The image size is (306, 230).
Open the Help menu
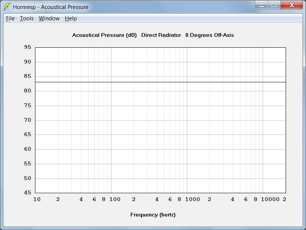(71, 18)
